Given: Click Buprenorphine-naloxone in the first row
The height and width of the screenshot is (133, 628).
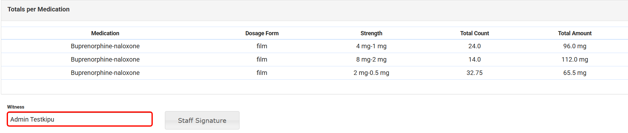Looking at the screenshot, I should click(x=105, y=46).
